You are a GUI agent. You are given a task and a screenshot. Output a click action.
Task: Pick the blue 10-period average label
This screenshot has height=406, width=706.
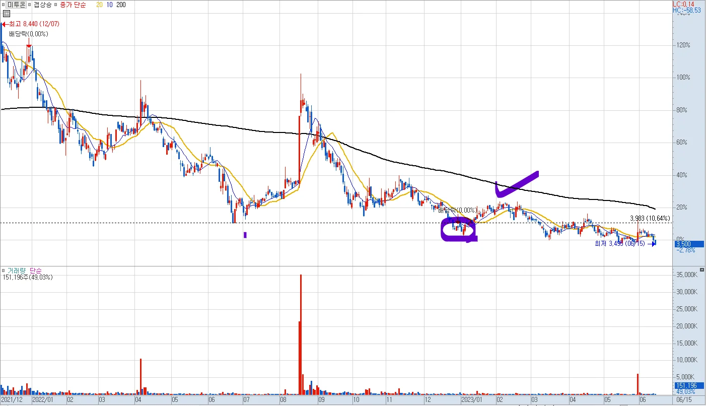click(109, 5)
